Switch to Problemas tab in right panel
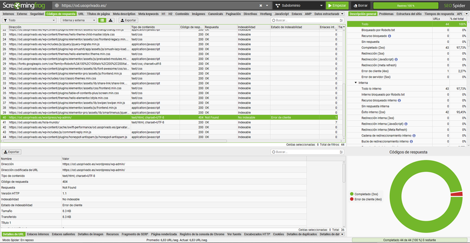Image resolution: width=470 pixels, height=243 pixels. [386, 14]
